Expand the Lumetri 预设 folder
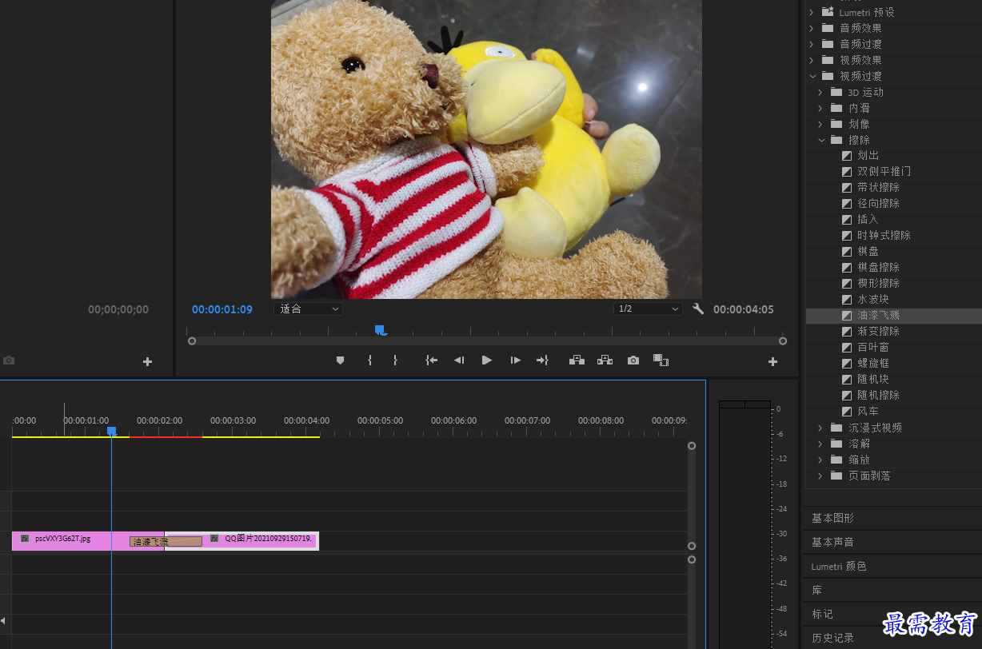This screenshot has width=982, height=649. [811, 12]
